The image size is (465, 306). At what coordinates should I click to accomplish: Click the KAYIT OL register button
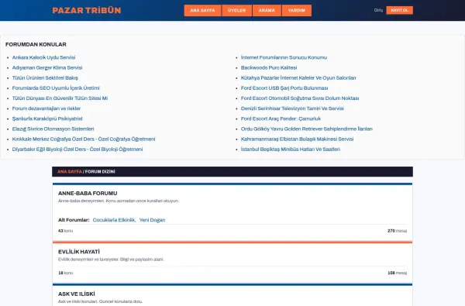point(399,10)
